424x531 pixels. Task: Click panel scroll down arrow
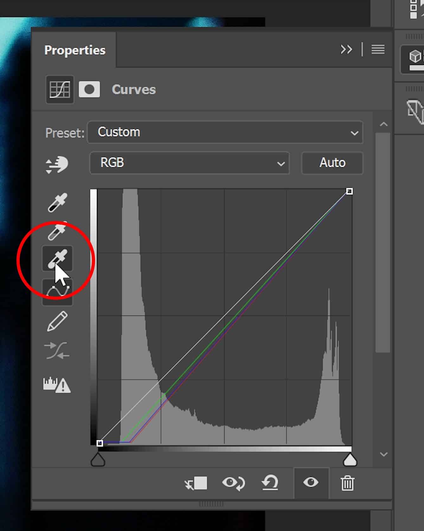383,455
